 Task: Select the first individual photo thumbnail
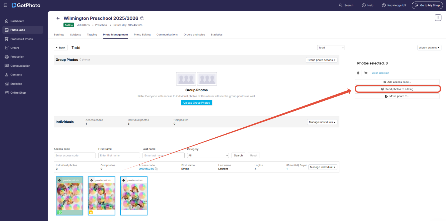(x=69, y=196)
